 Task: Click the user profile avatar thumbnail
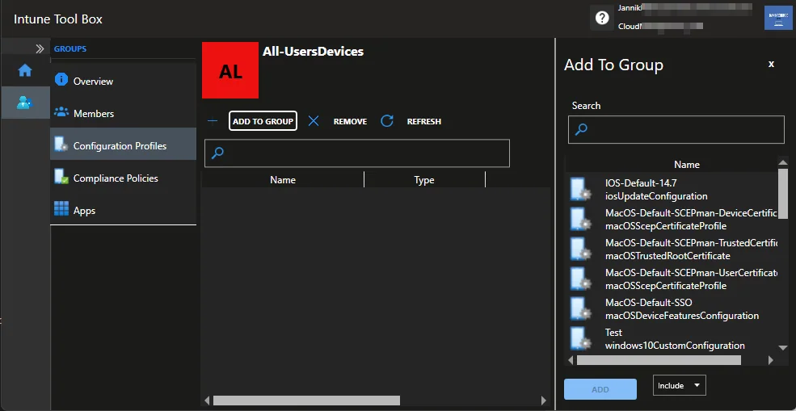[777, 19]
